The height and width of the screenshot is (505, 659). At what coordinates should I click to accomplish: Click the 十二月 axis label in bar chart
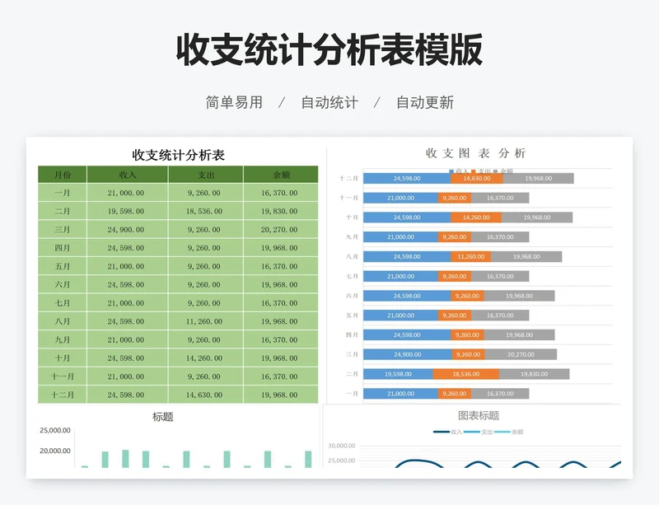(x=348, y=178)
